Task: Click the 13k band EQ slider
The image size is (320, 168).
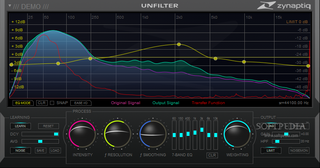Action: pos(216,135)
